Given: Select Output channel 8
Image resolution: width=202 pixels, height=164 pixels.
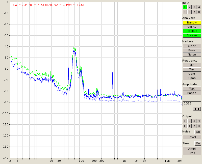Looking at the screenshot, I should click(x=199, y=126).
